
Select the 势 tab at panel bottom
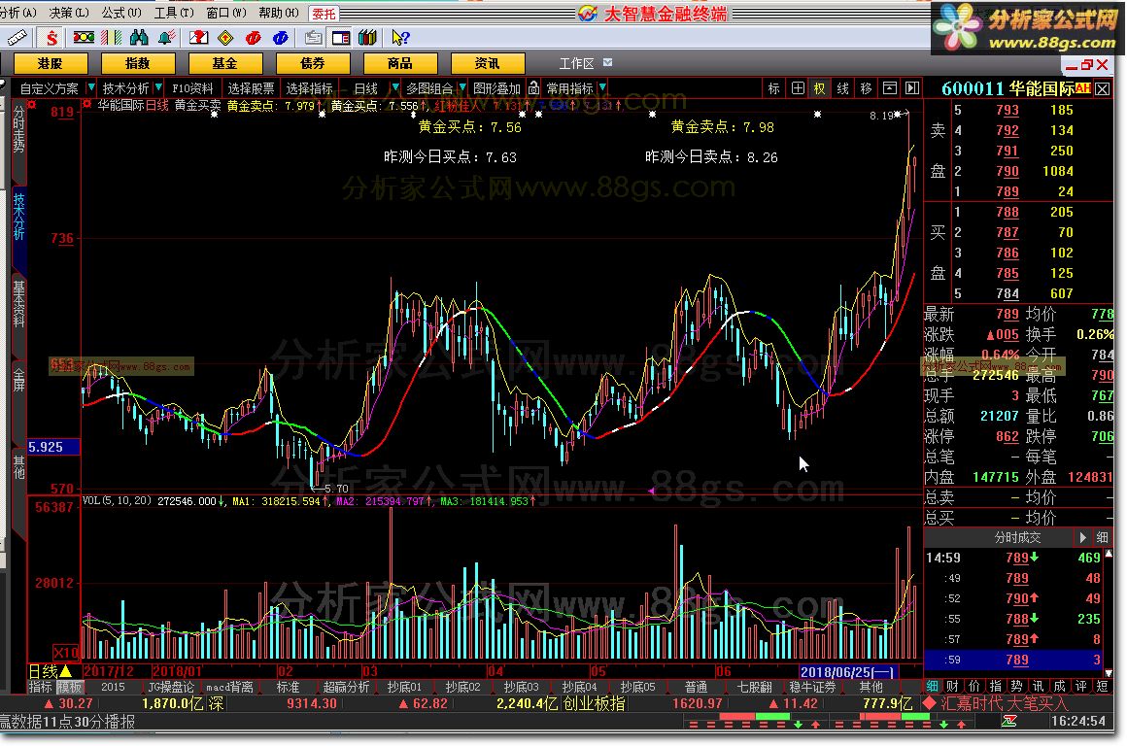1017,687
